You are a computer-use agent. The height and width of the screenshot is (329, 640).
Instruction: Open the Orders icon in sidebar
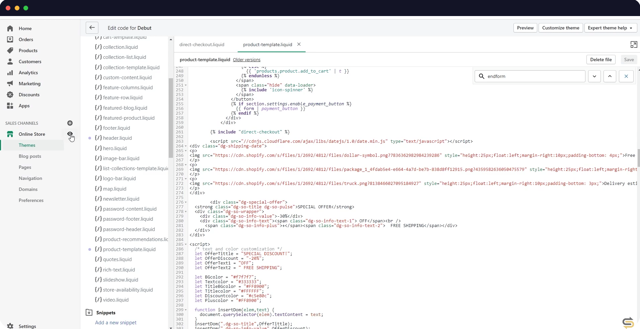[10, 39]
